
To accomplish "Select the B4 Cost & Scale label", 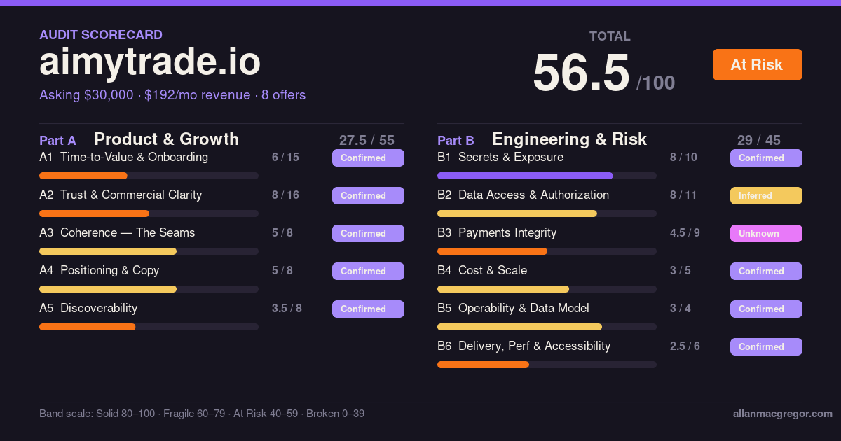I will (x=482, y=270).
